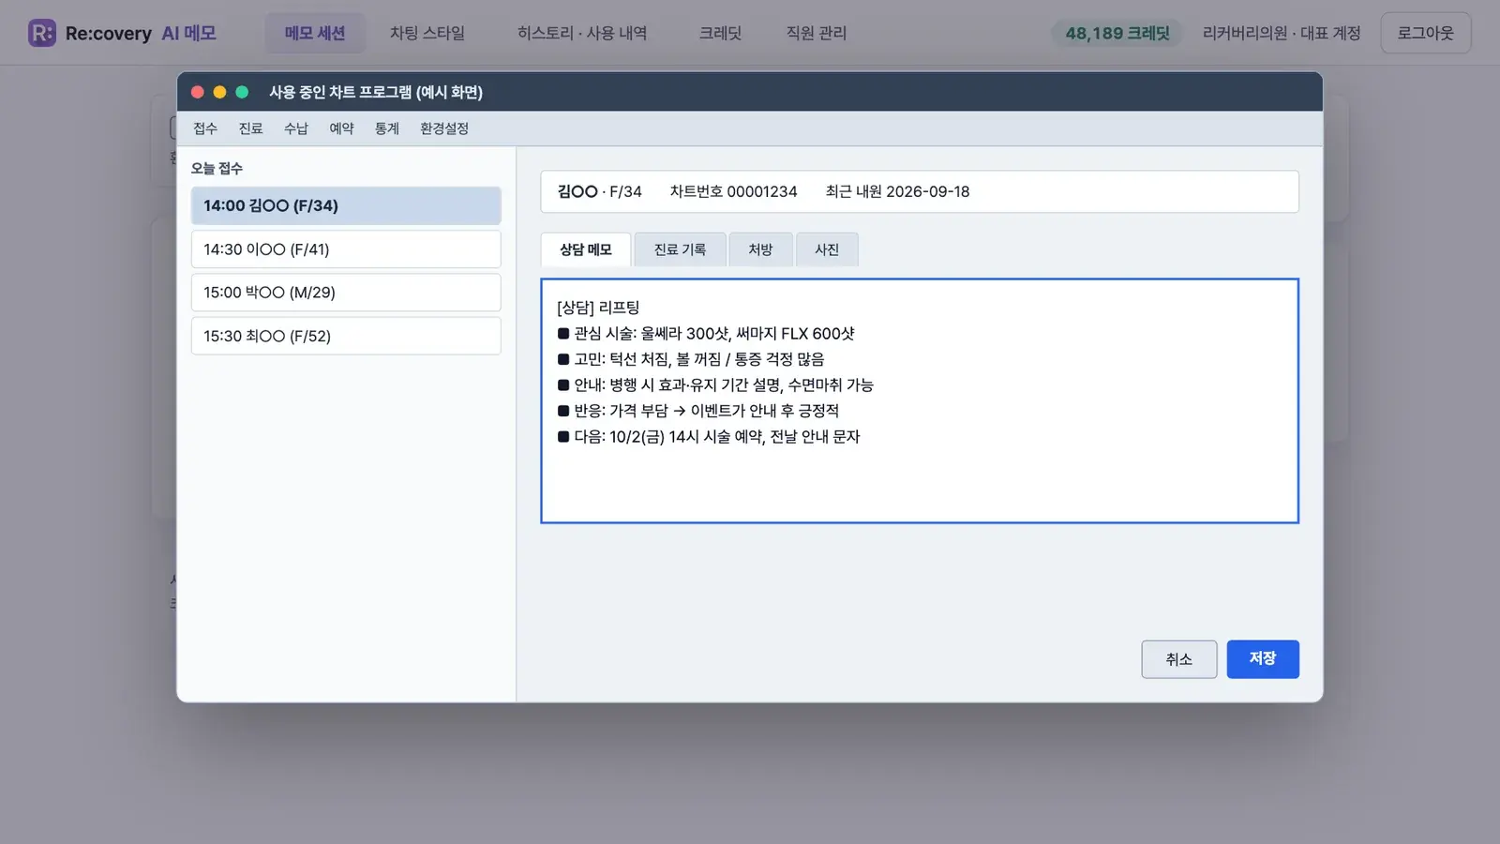Select patient 14:00 김○○ (F/34)
1500x844 pixels.
(346, 205)
